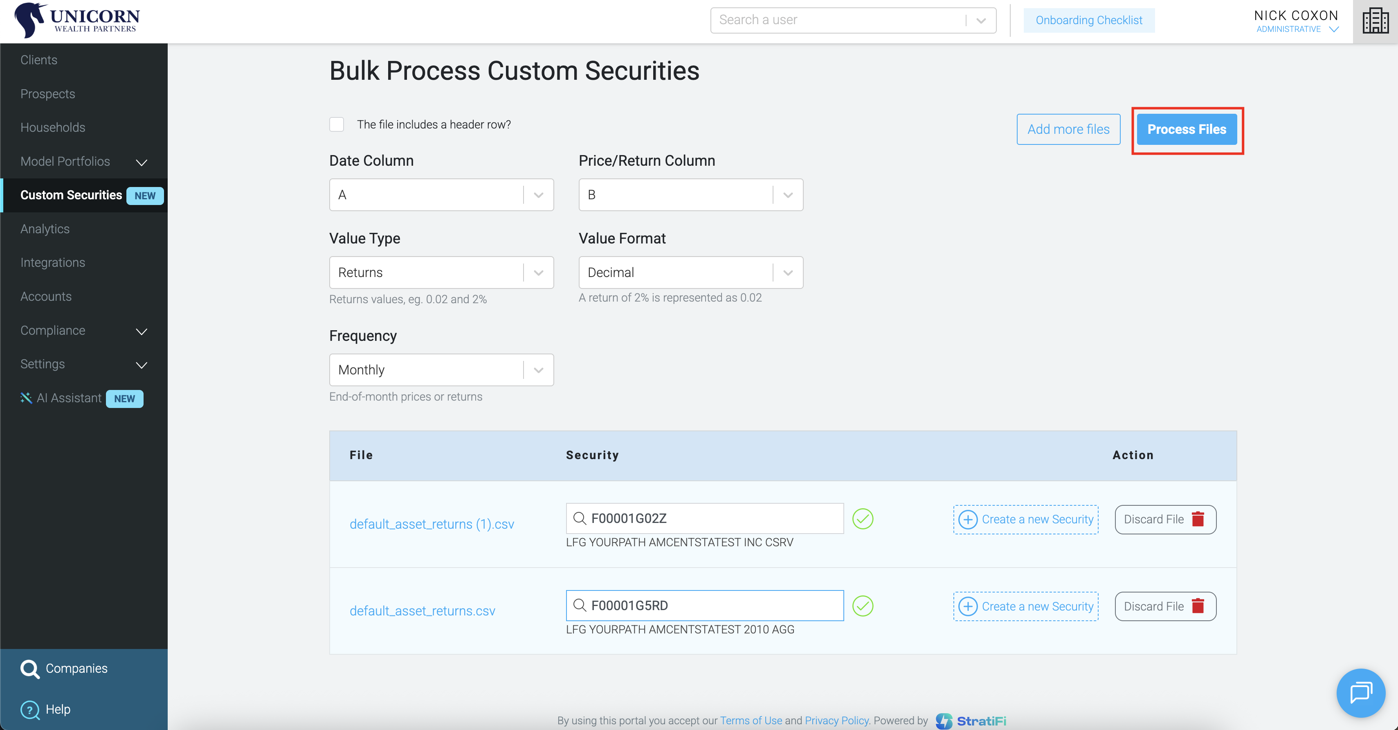
Task: Click the StratiFi logo in footer
Action: point(971,721)
